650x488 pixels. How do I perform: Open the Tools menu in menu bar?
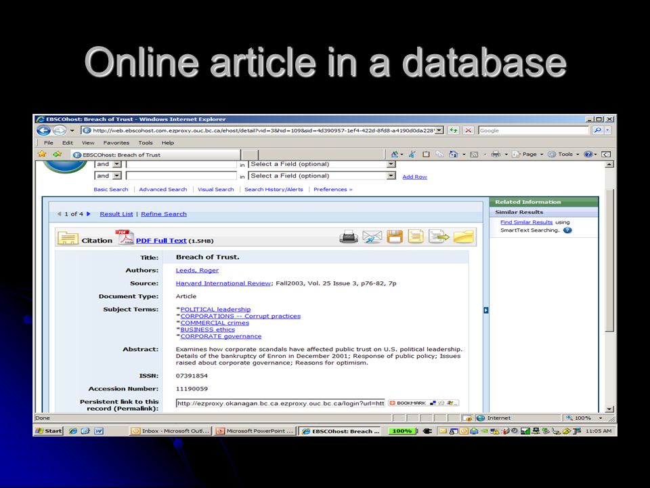tap(146, 143)
